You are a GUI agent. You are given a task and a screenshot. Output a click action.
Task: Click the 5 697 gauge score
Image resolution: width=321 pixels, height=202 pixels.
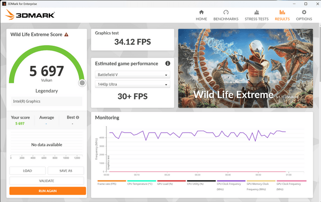pyautogui.click(x=47, y=71)
